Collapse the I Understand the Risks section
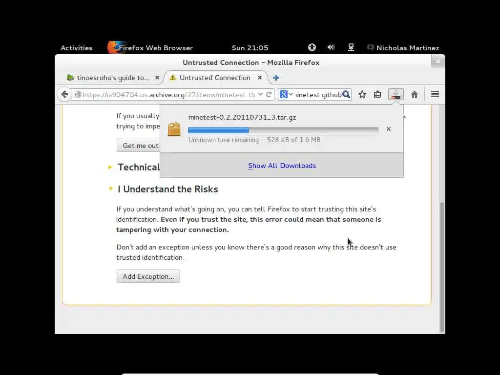The height and width of the screenshot is (375, 500). click(110, 189)
